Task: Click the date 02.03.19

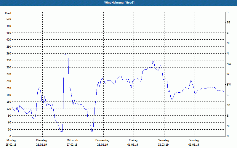Action: click(x=163, y=145)
